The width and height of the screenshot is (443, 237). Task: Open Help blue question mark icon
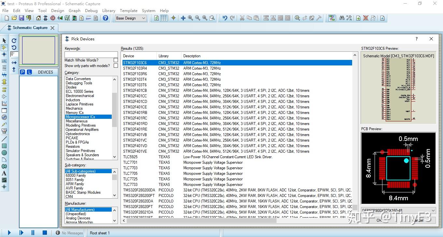click(106, 18)
